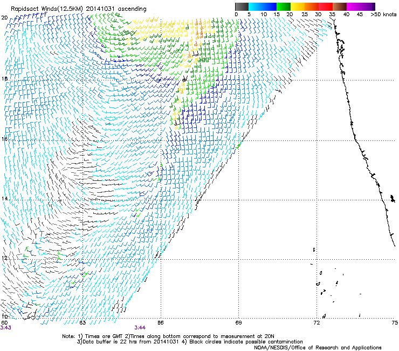The width and height of the screenshot is (399, 351).
Task: Click the red 30-35 knots legend swatch
Action: [x=326, y=6]
